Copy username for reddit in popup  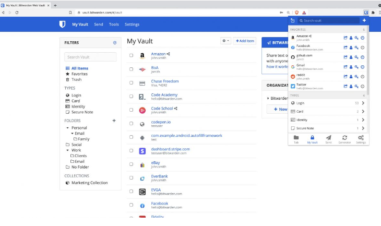[351, 77]
